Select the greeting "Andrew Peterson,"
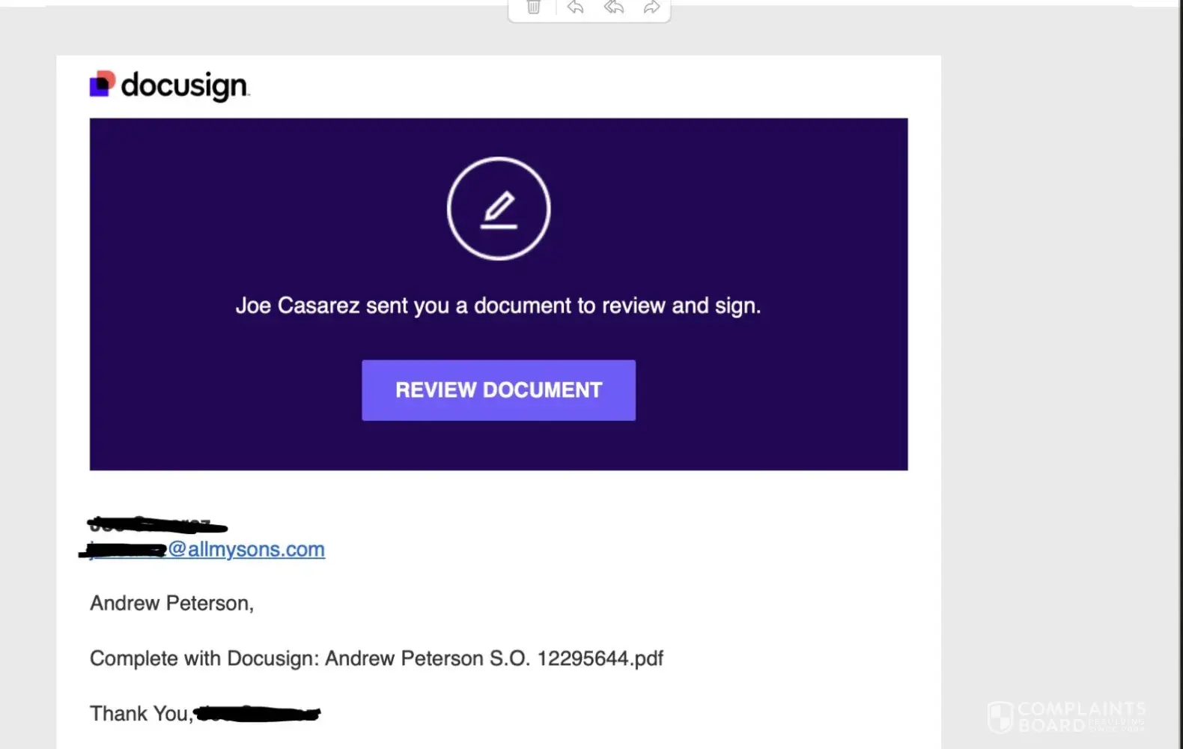This screenshot has width=1183, height=749. coord(172,603)
